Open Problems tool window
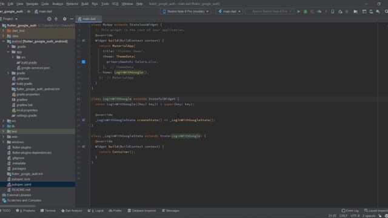This screenshot has height=218, width=388. [x=25, y=211]
